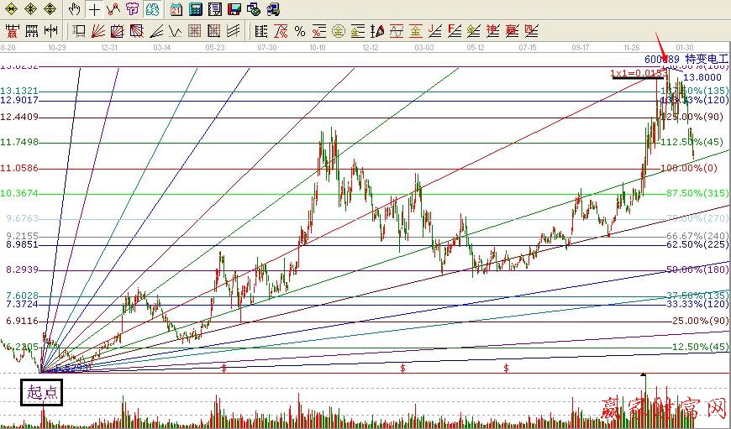Screen dimensions: 731x429
Task: Click the 50.00%(180) level line label
Action: [695, 269]
